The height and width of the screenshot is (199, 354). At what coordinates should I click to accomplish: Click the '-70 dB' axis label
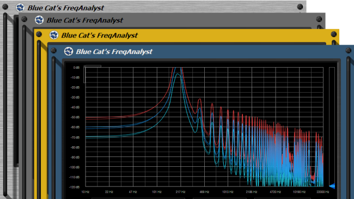tap(75, 137)
